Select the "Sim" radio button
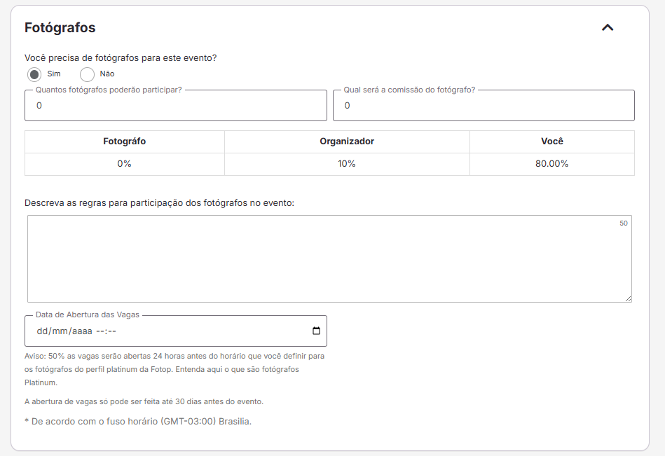Image resolution: width=665 pixels, height=456 pixels. 34,74
